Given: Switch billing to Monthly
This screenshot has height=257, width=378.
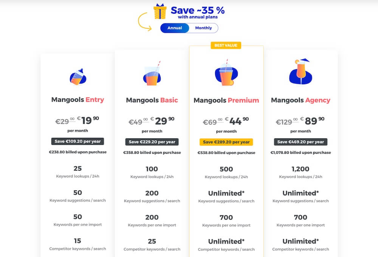Looking at the screenshot, I should (x=203, y=28).
